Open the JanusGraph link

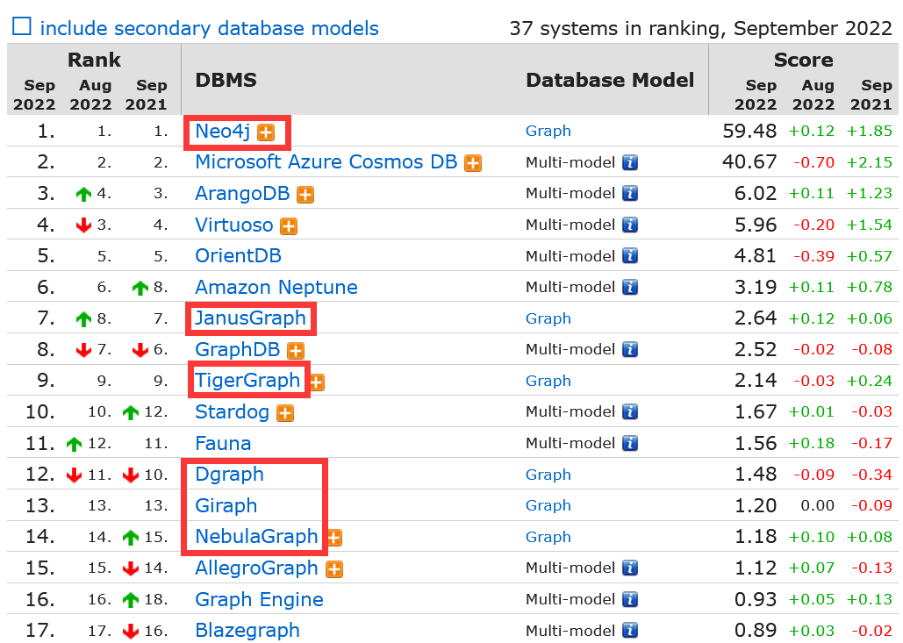(250, 318)
